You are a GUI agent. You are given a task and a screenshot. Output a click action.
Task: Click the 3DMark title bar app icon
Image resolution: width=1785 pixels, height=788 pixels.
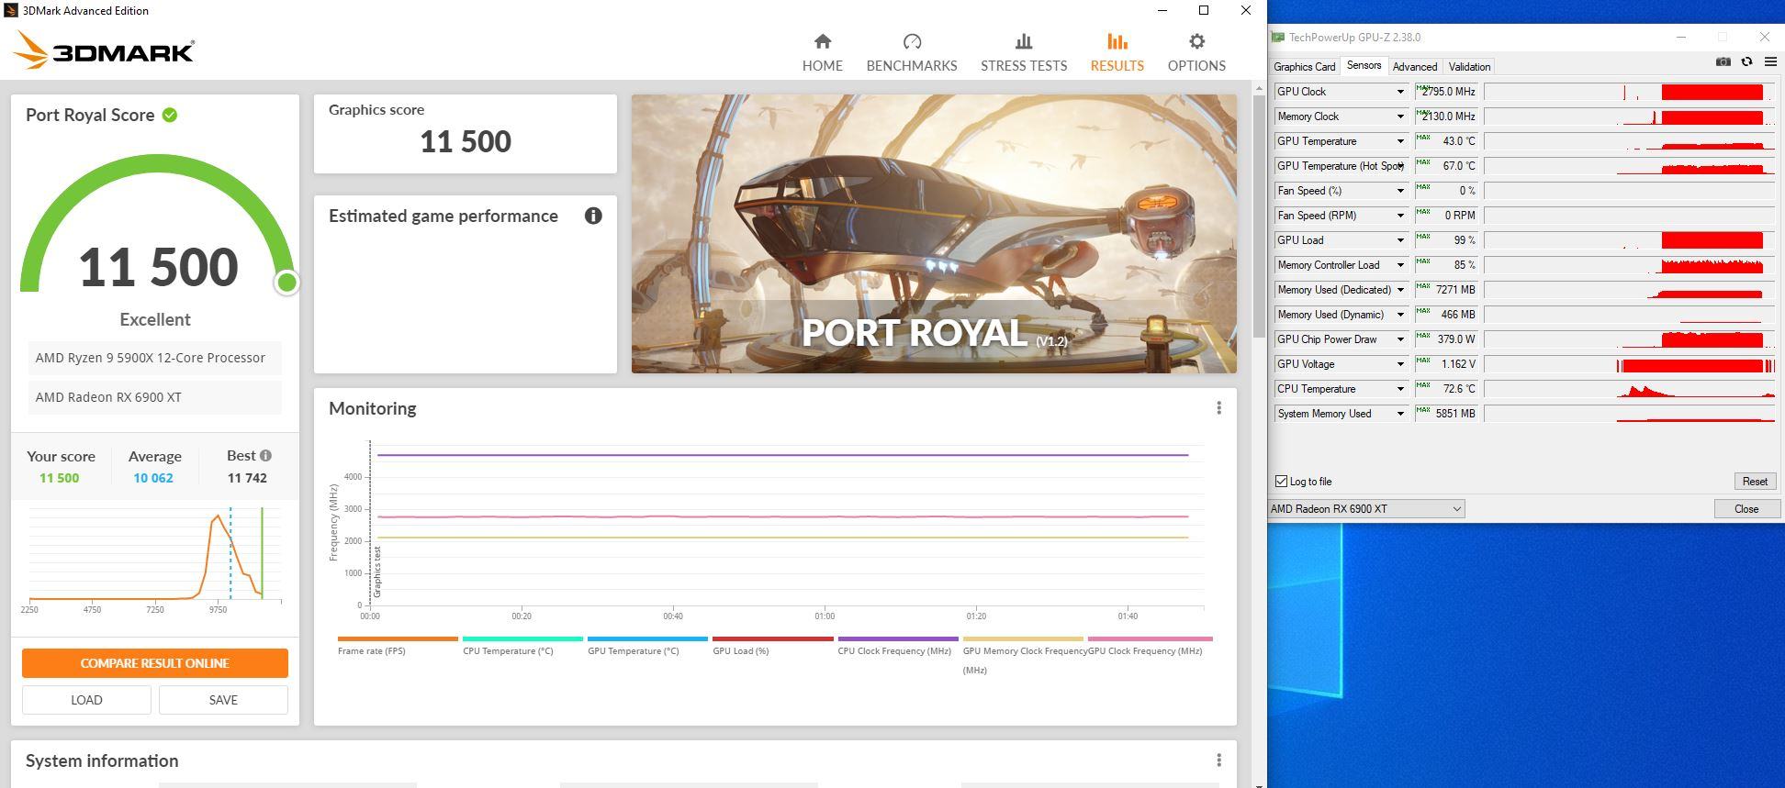[10, 11]
